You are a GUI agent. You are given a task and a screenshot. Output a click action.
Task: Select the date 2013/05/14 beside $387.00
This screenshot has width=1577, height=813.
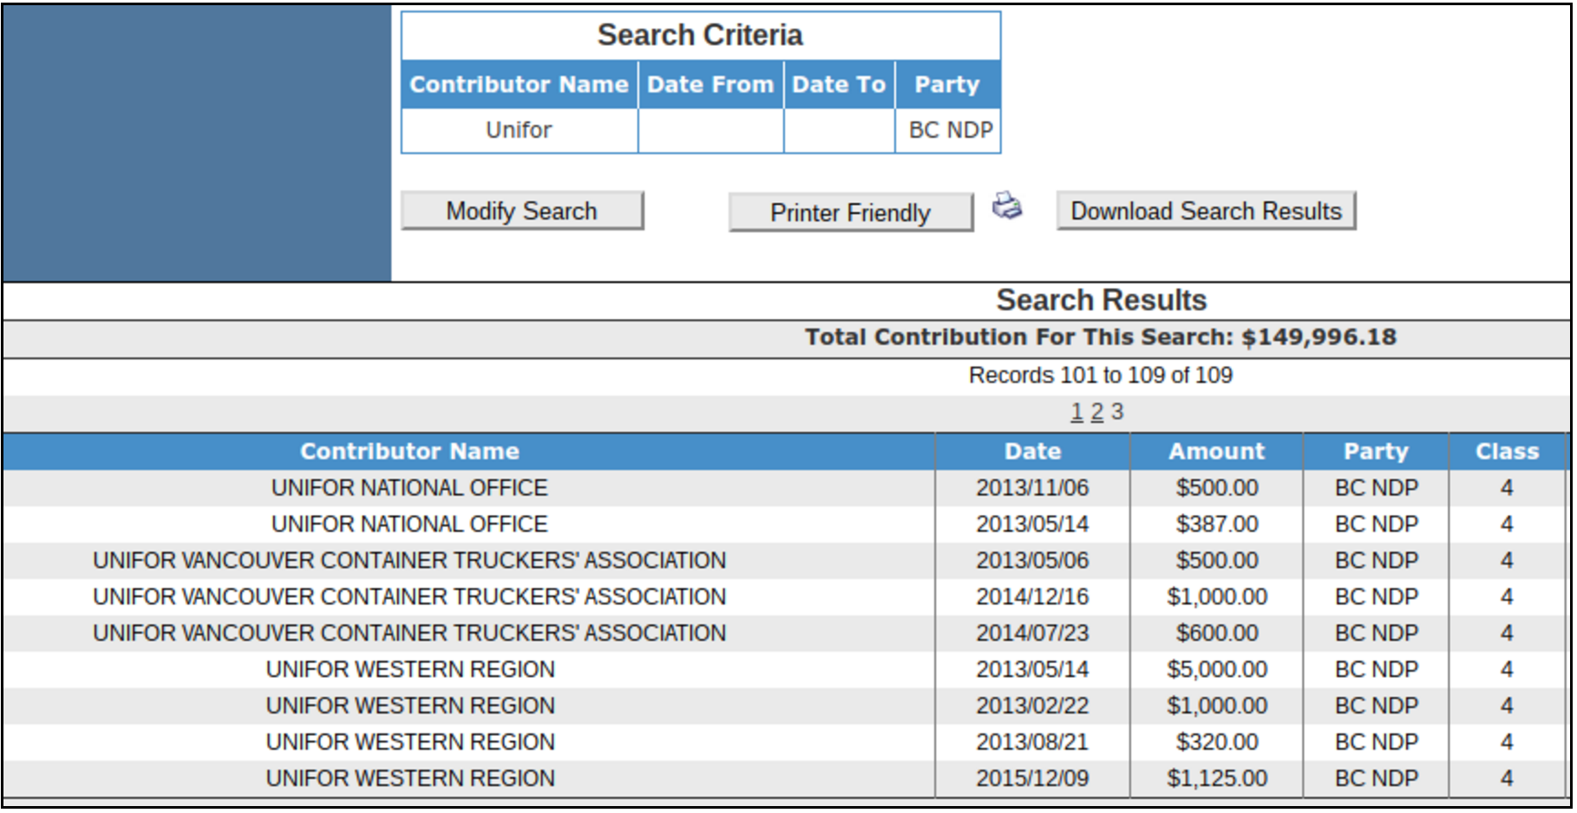pos(1032,524)
